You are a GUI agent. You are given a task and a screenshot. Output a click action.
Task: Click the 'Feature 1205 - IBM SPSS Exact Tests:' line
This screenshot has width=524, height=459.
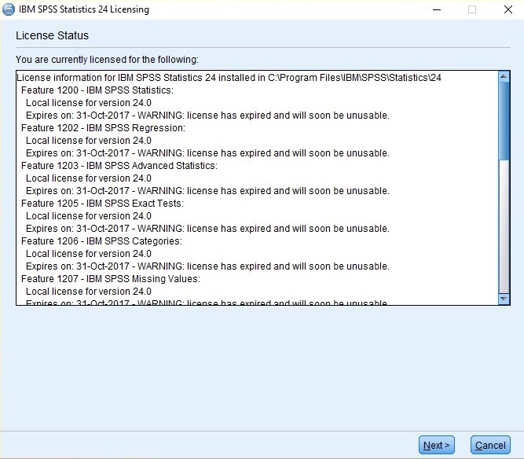click(x=102, y=204)
